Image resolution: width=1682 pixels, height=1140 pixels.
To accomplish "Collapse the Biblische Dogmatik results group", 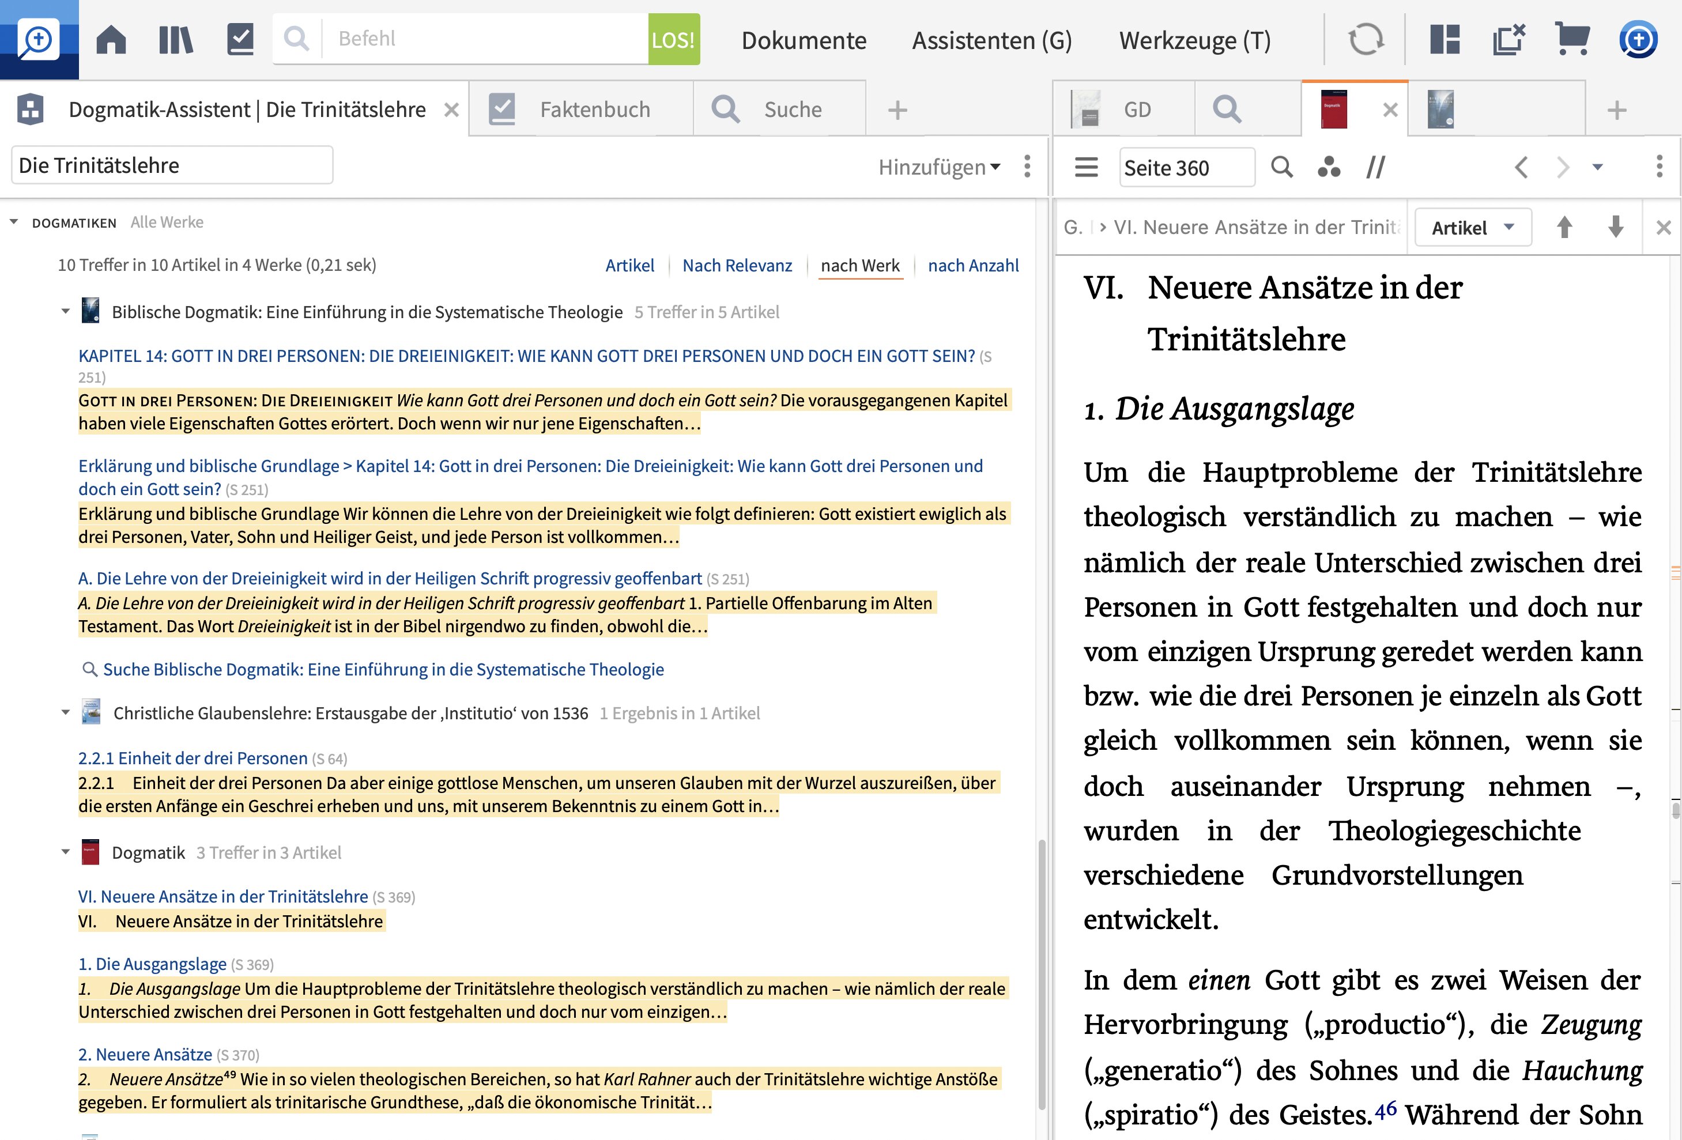I will pyautogui.click(x=65, y=312).
